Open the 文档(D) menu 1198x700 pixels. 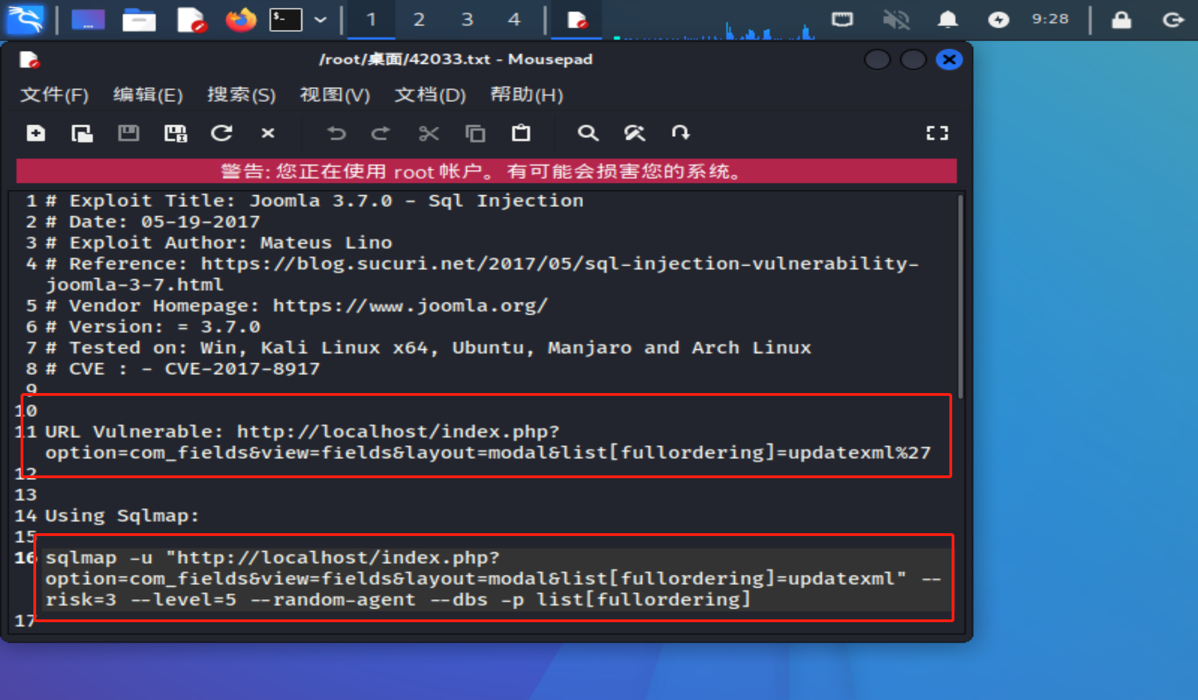(430, 95)
